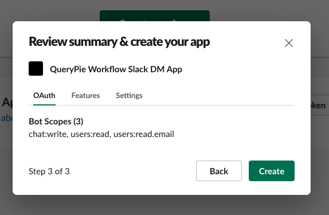This screenshot has height=215, width=329.
Task: Click the Bot Scopes (3) heading
Action: pyautogui.click(x=56, y=122)
